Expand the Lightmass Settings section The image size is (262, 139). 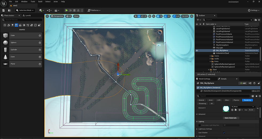click(x=197, y=129)
